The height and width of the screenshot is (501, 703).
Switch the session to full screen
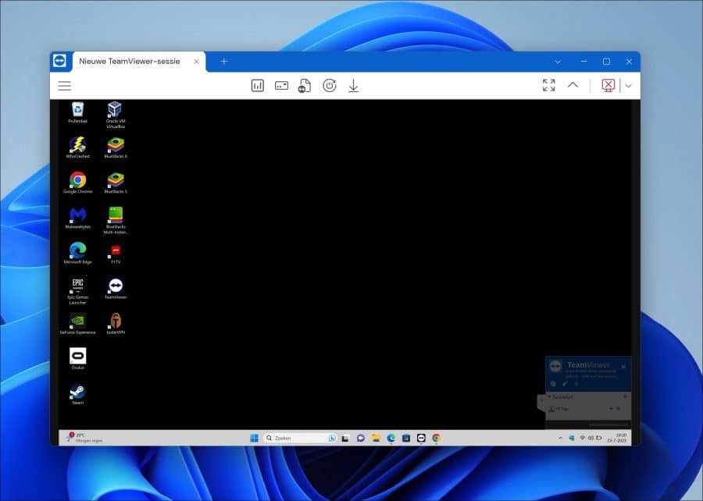tap(549, 85)
